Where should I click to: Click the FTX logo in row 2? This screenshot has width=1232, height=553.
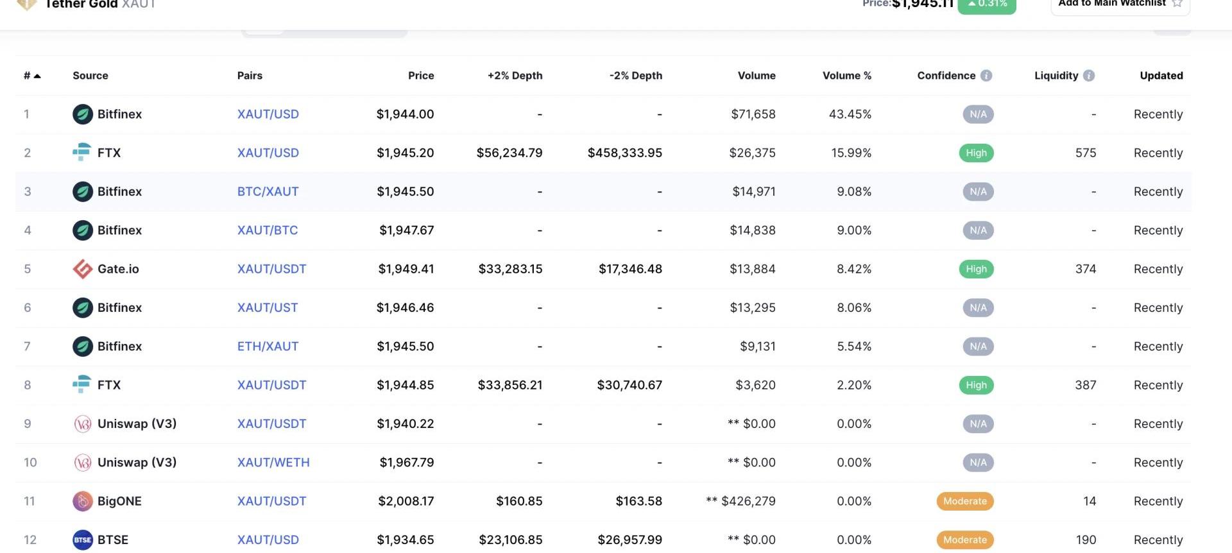click(81, 153)
